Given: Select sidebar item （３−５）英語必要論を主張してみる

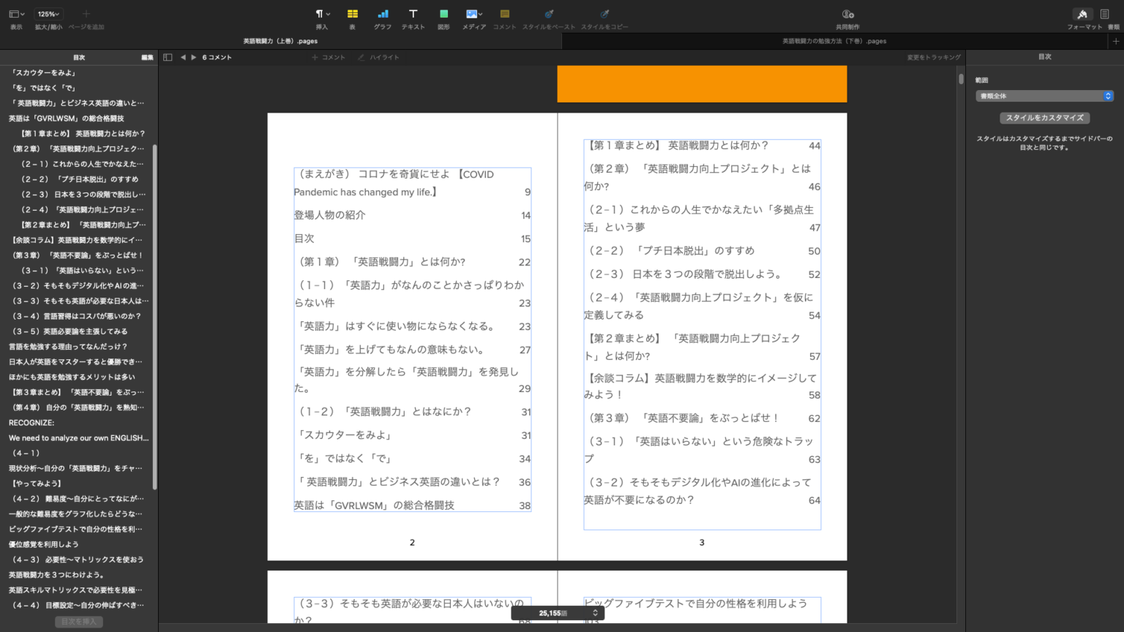Looking at the screenshot, I should (70, 331).
